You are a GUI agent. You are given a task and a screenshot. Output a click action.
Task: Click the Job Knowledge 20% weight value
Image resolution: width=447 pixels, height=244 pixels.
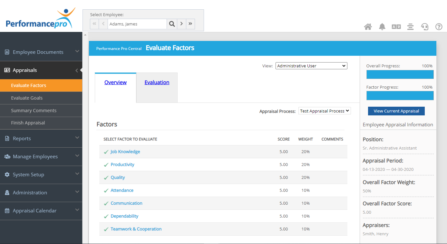tap(306, 151)
